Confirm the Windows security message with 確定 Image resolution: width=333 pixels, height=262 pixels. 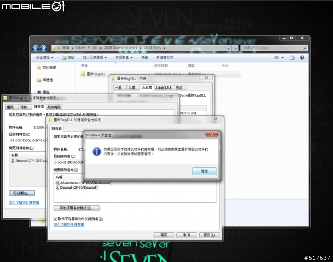click(204, 171)
